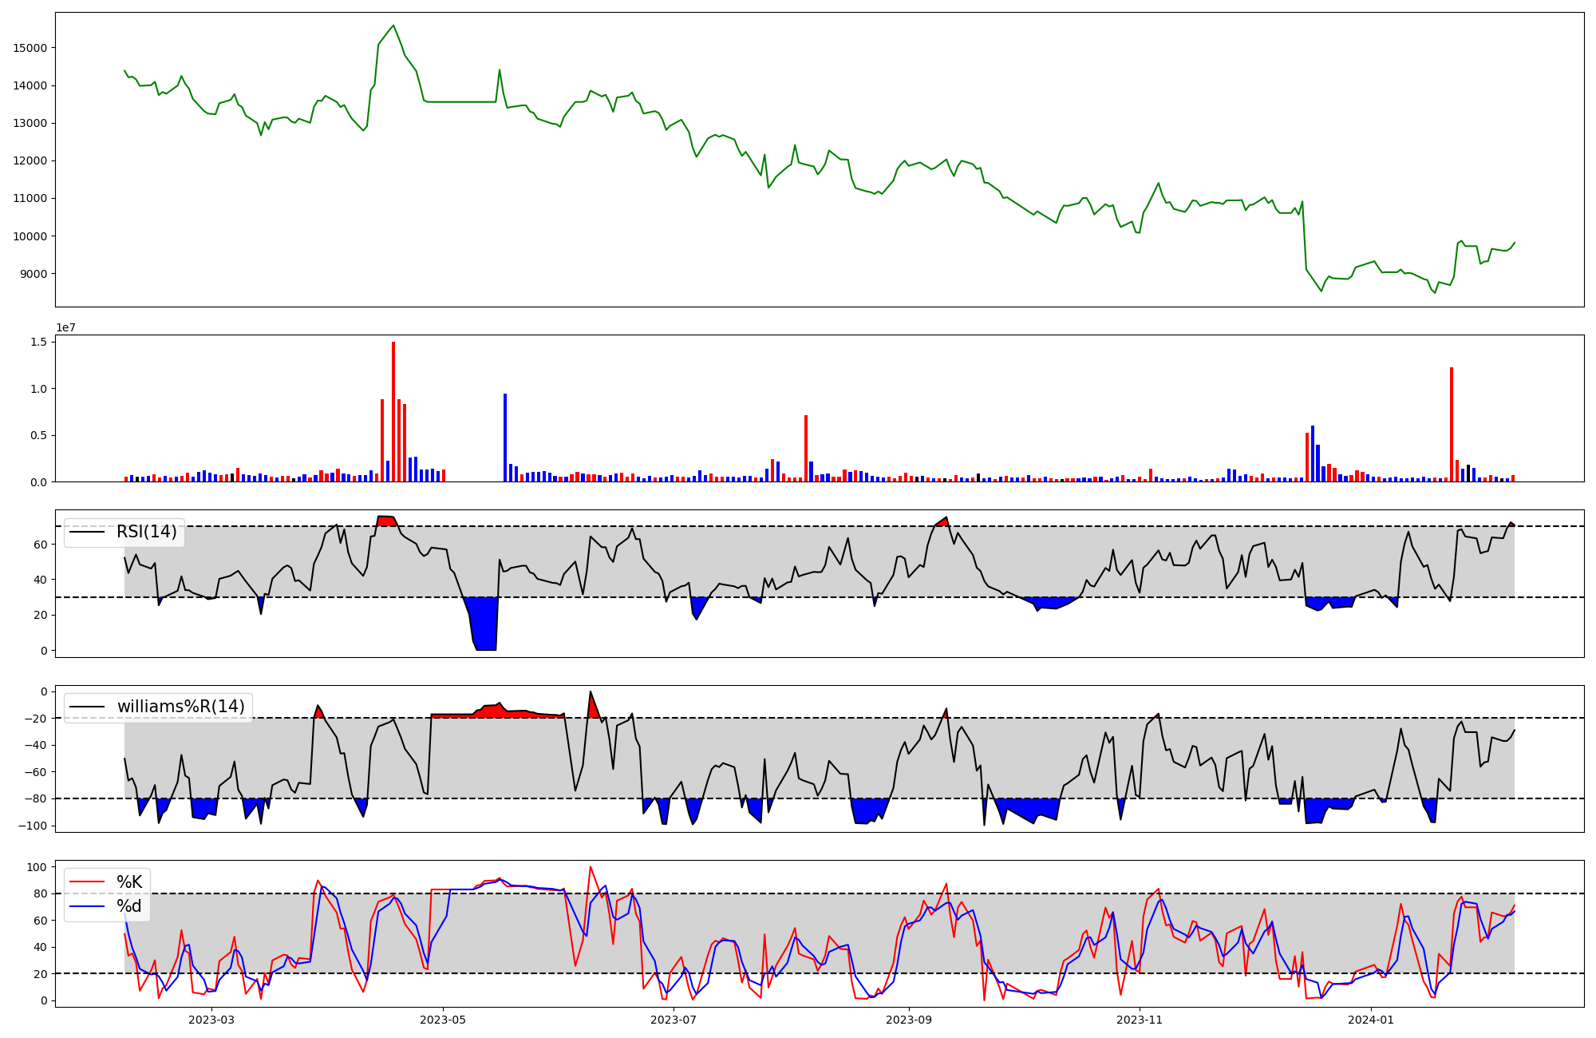Click the 2023-03 x-axis date label
This screenshot has height=1038, width=1596.
coord(211,1020)
